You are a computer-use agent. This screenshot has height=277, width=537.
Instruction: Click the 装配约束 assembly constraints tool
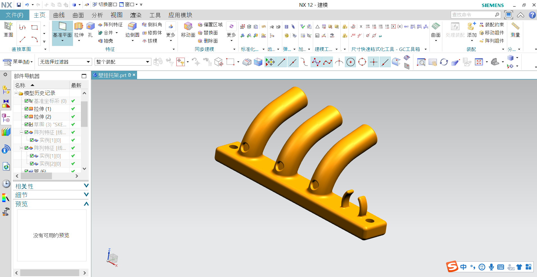[492, 25]
